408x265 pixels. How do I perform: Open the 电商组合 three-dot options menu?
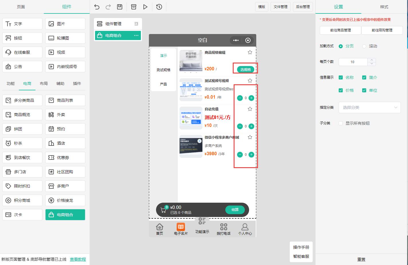[136, 35]
